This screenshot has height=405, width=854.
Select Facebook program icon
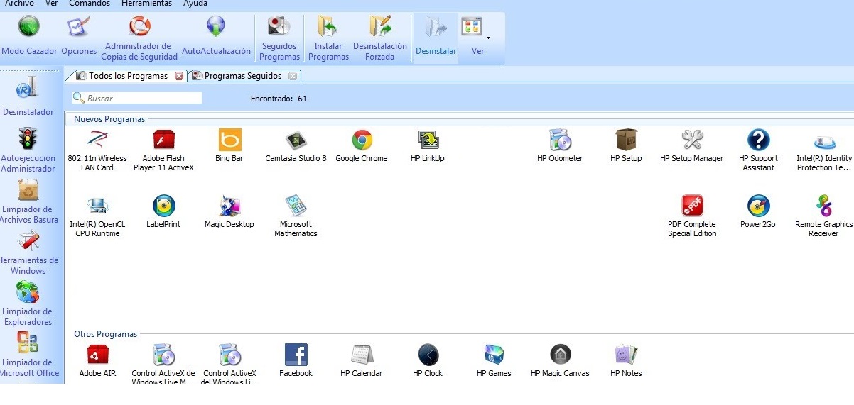296,360
